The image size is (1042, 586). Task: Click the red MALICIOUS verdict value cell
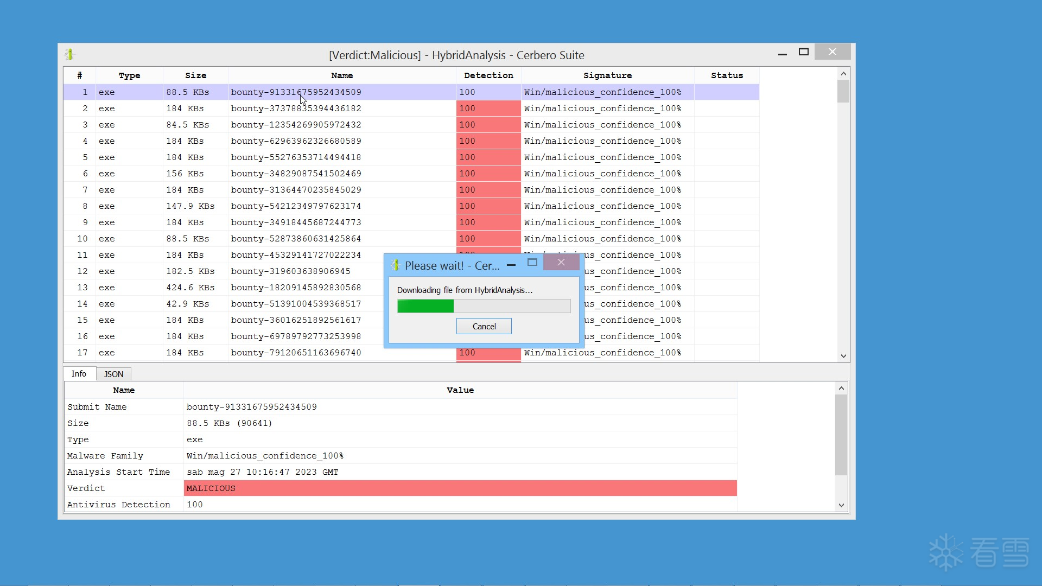460,488
